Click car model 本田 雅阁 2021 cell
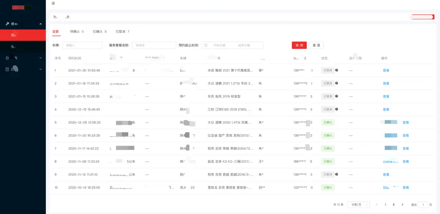 (x=231, y=70)
